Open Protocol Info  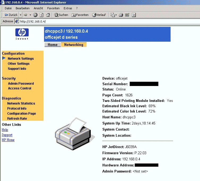pos(17,109)
